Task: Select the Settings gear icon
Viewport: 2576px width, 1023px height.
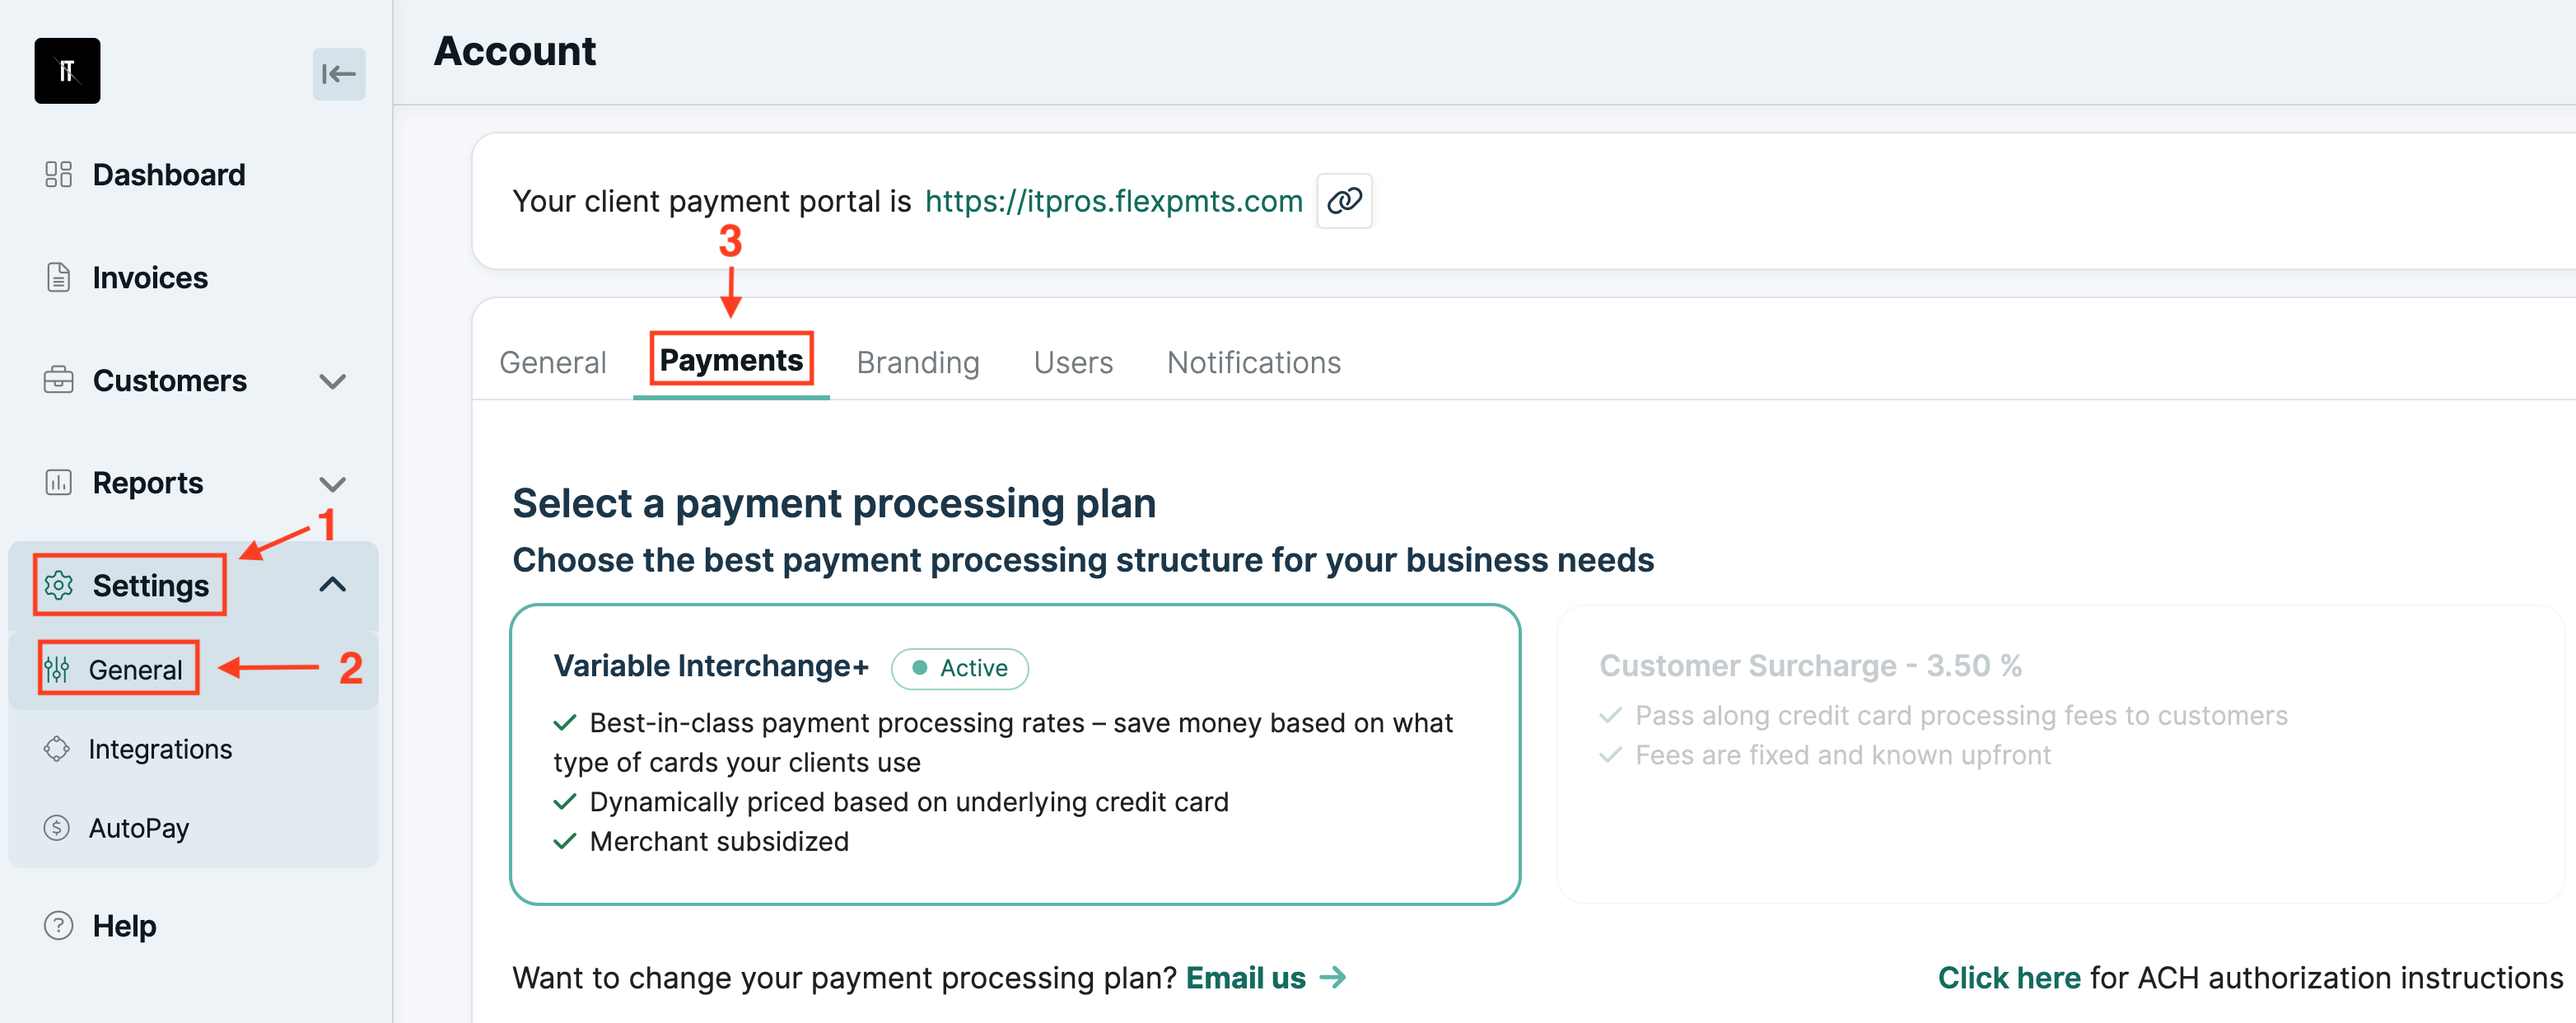Action: point(59,586)
